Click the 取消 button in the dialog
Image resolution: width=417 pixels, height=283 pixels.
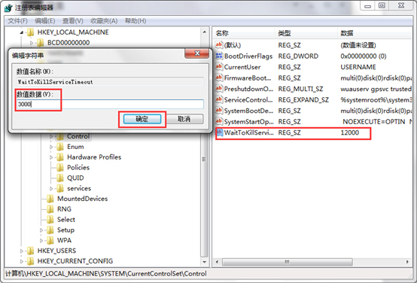[x=184, y=119]
